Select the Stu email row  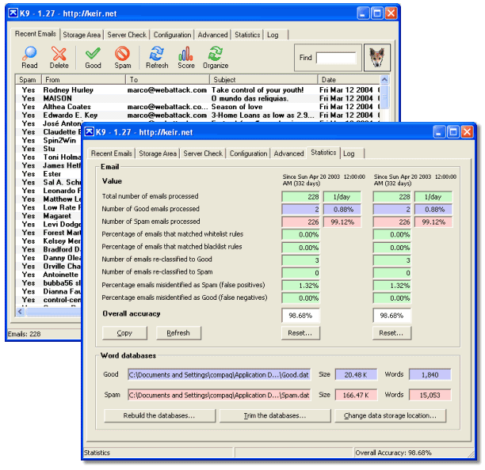coord(48,149)
